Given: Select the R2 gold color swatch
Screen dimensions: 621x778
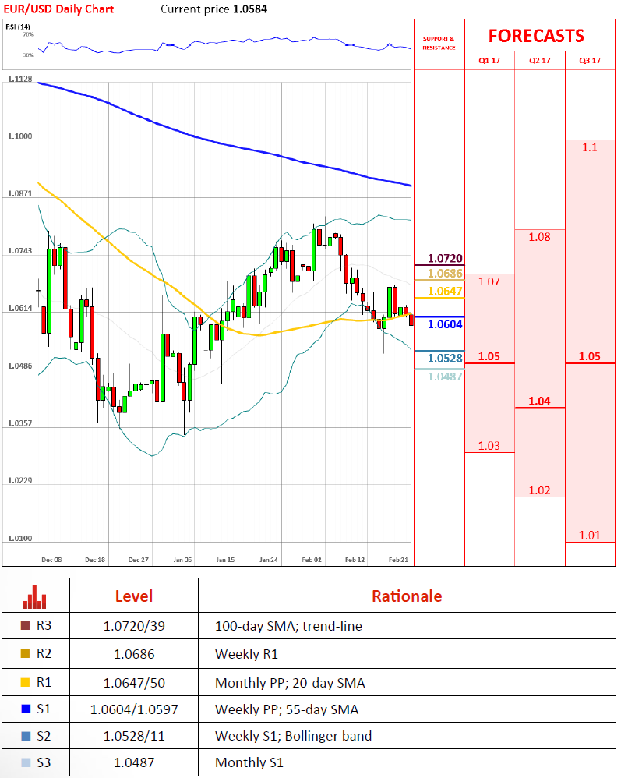Looking at the screenshot, I should coord(26,653).
